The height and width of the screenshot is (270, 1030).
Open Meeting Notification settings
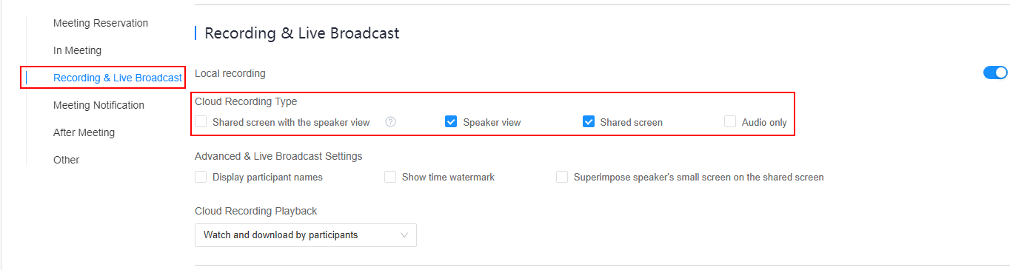[x=98, y=105]
